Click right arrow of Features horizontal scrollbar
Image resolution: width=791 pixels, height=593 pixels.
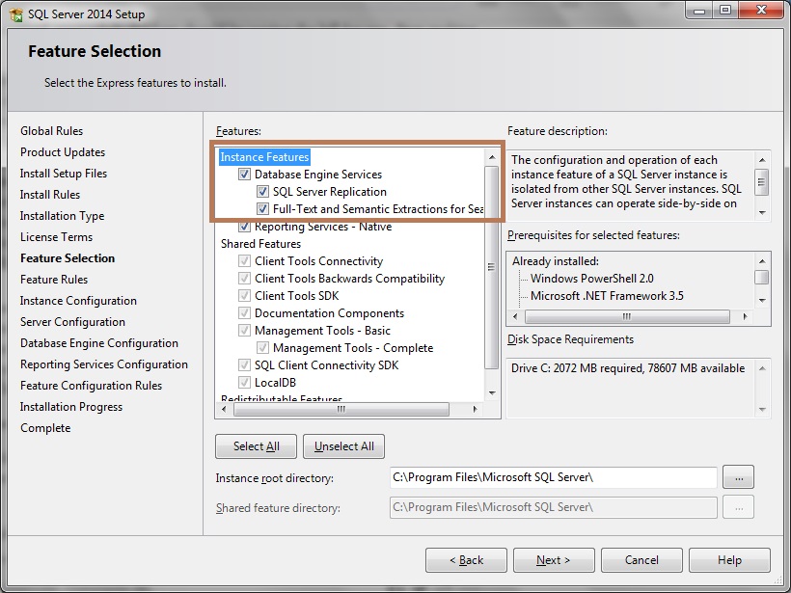475,410
